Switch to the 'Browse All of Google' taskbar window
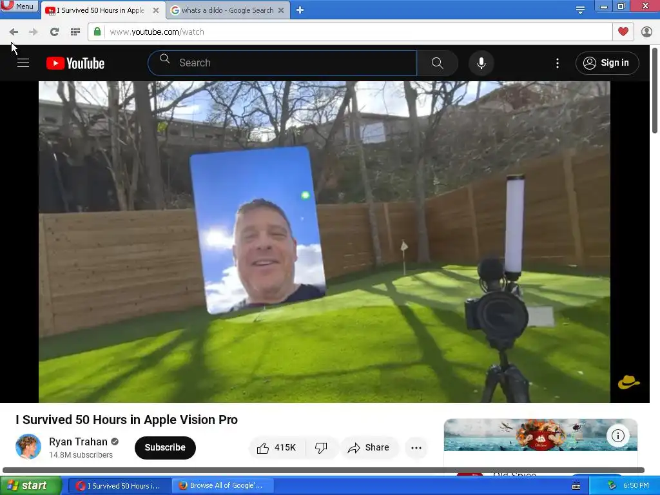The width and height of the screenshot is (660, 495). (x=222, y=486)
